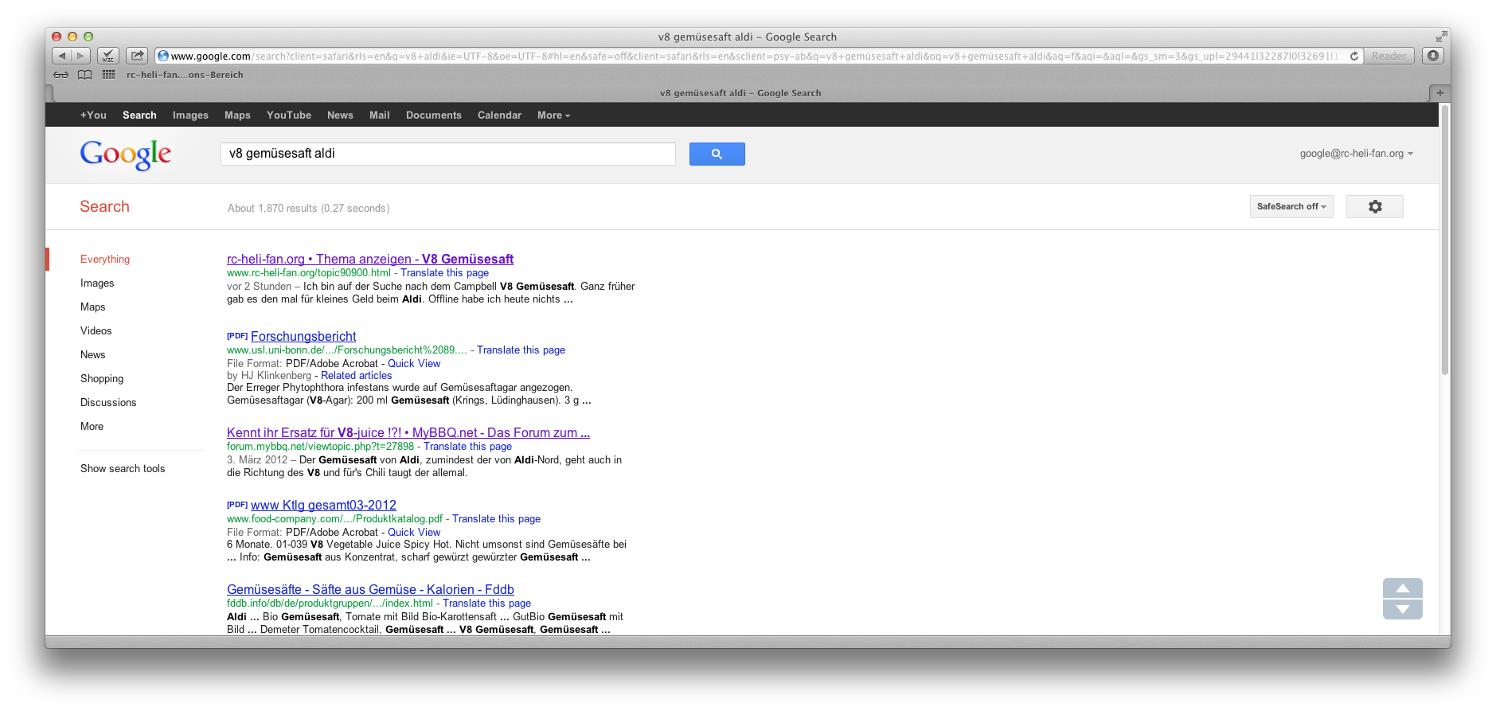Select Search in the Google top bar

point(139,115)
